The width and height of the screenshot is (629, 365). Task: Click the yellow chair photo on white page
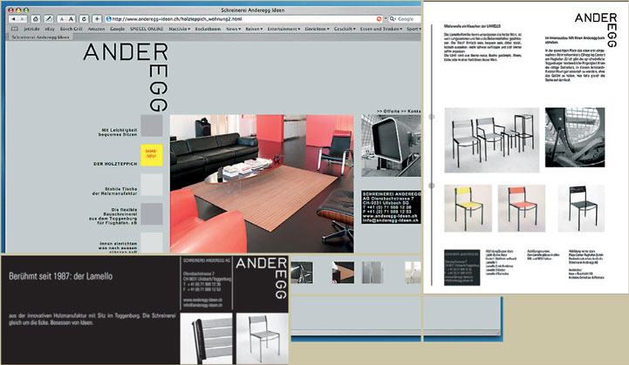tap(468, 208)
